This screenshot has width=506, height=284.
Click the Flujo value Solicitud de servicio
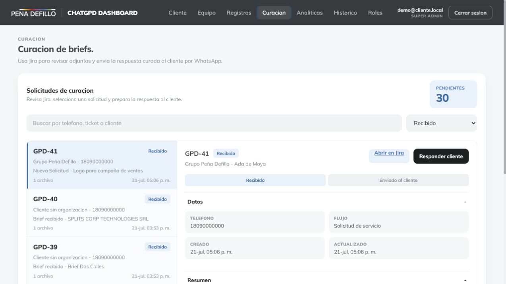[357, 226]
